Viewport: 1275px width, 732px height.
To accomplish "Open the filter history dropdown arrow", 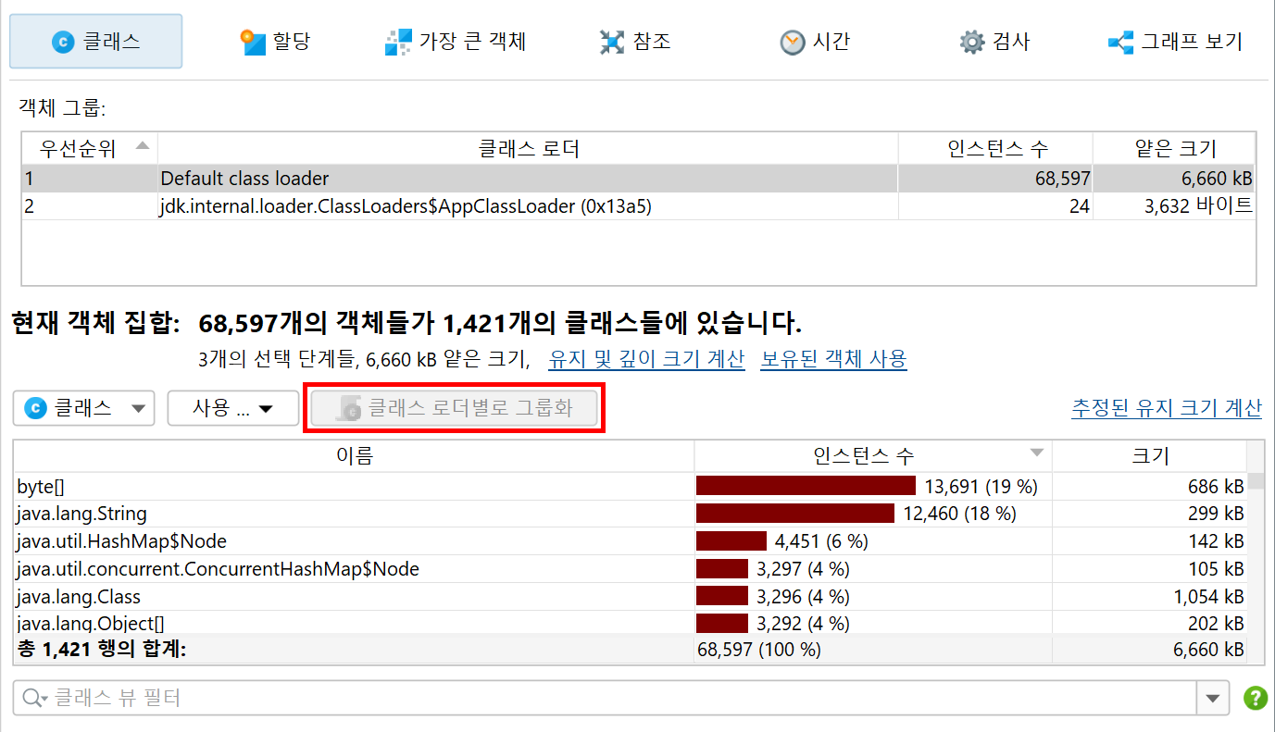I will 1213,698.
